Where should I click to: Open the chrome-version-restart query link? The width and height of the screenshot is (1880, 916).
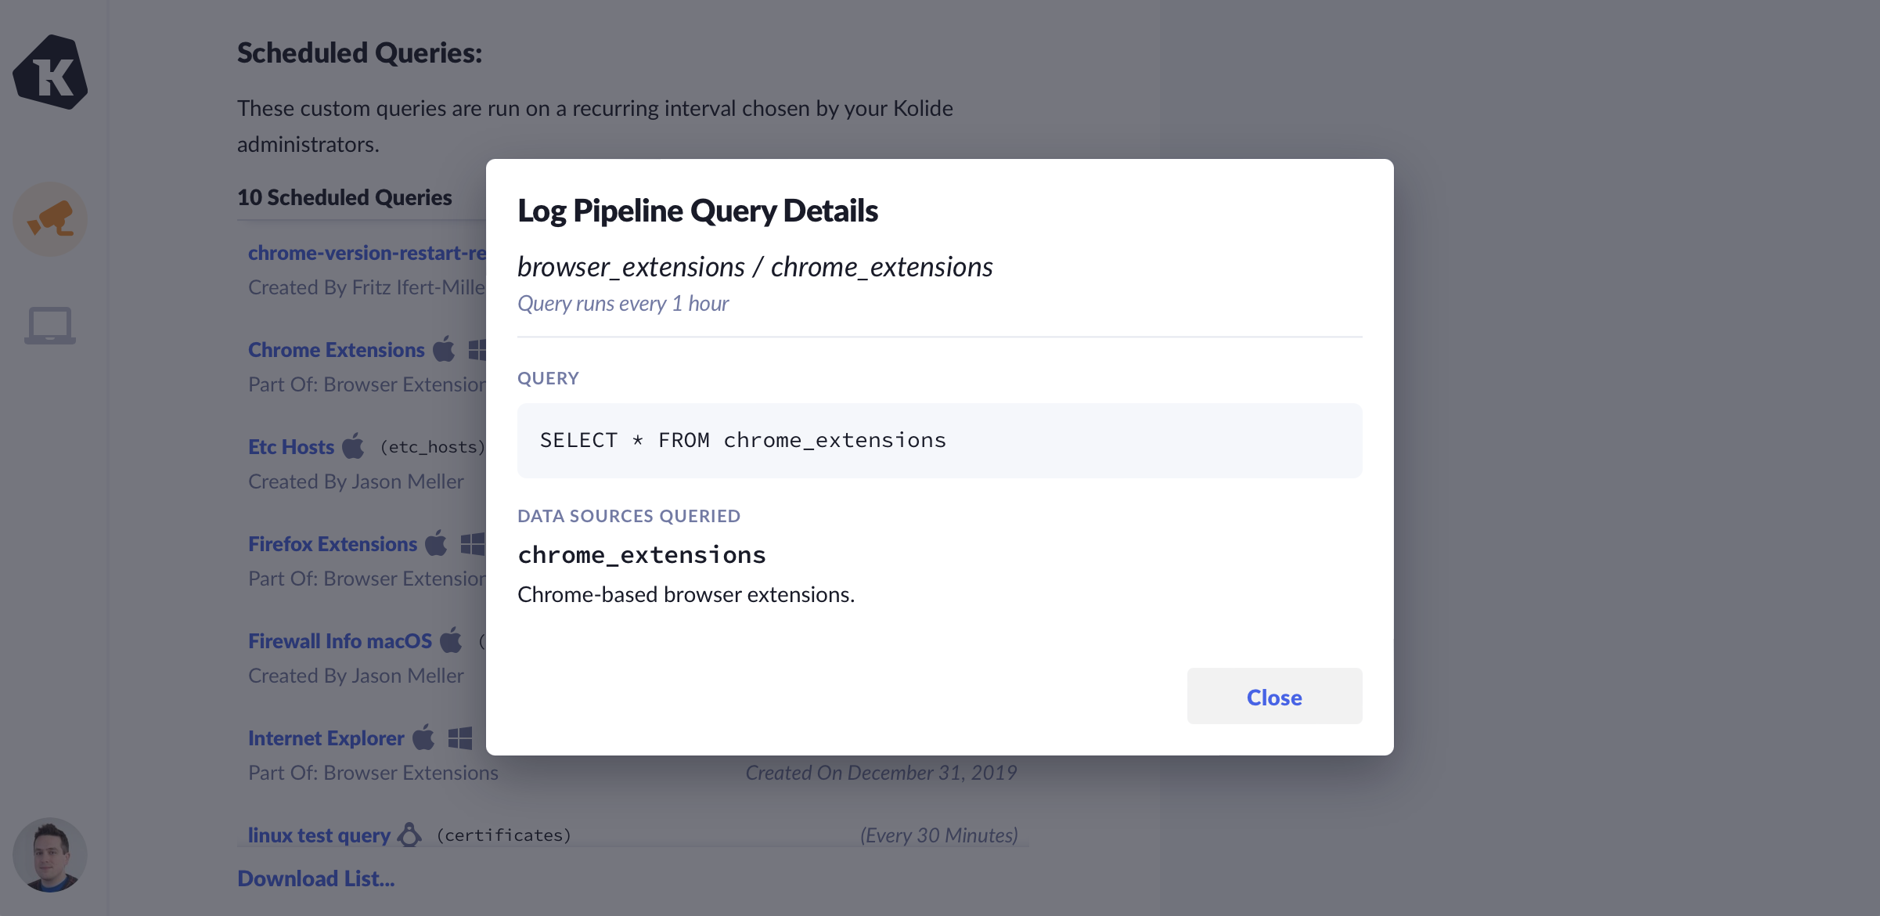pyautogui.click(x=366, y=253)
